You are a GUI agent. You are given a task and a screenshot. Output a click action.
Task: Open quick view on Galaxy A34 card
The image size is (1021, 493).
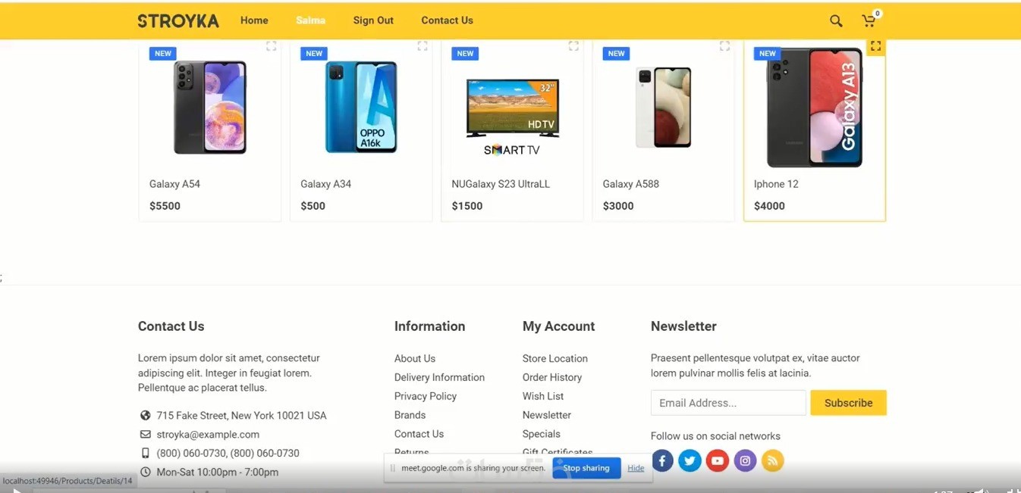click(423, 46)
